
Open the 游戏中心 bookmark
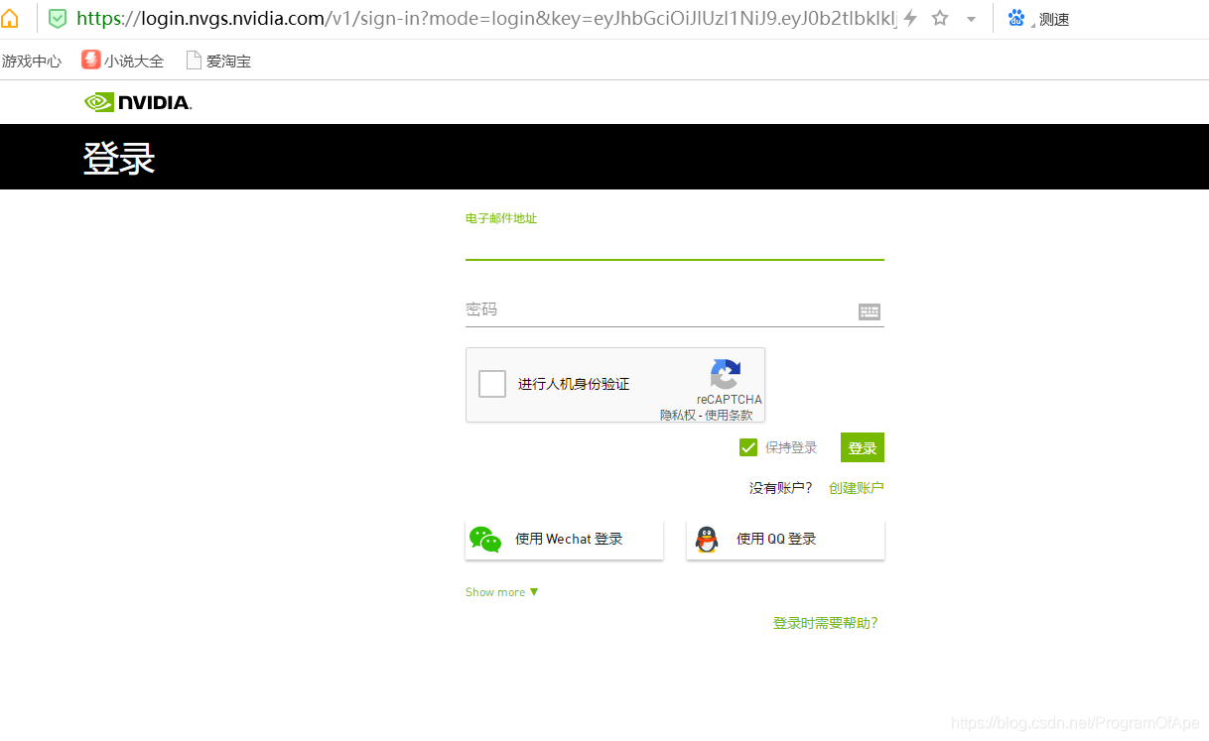31,61
